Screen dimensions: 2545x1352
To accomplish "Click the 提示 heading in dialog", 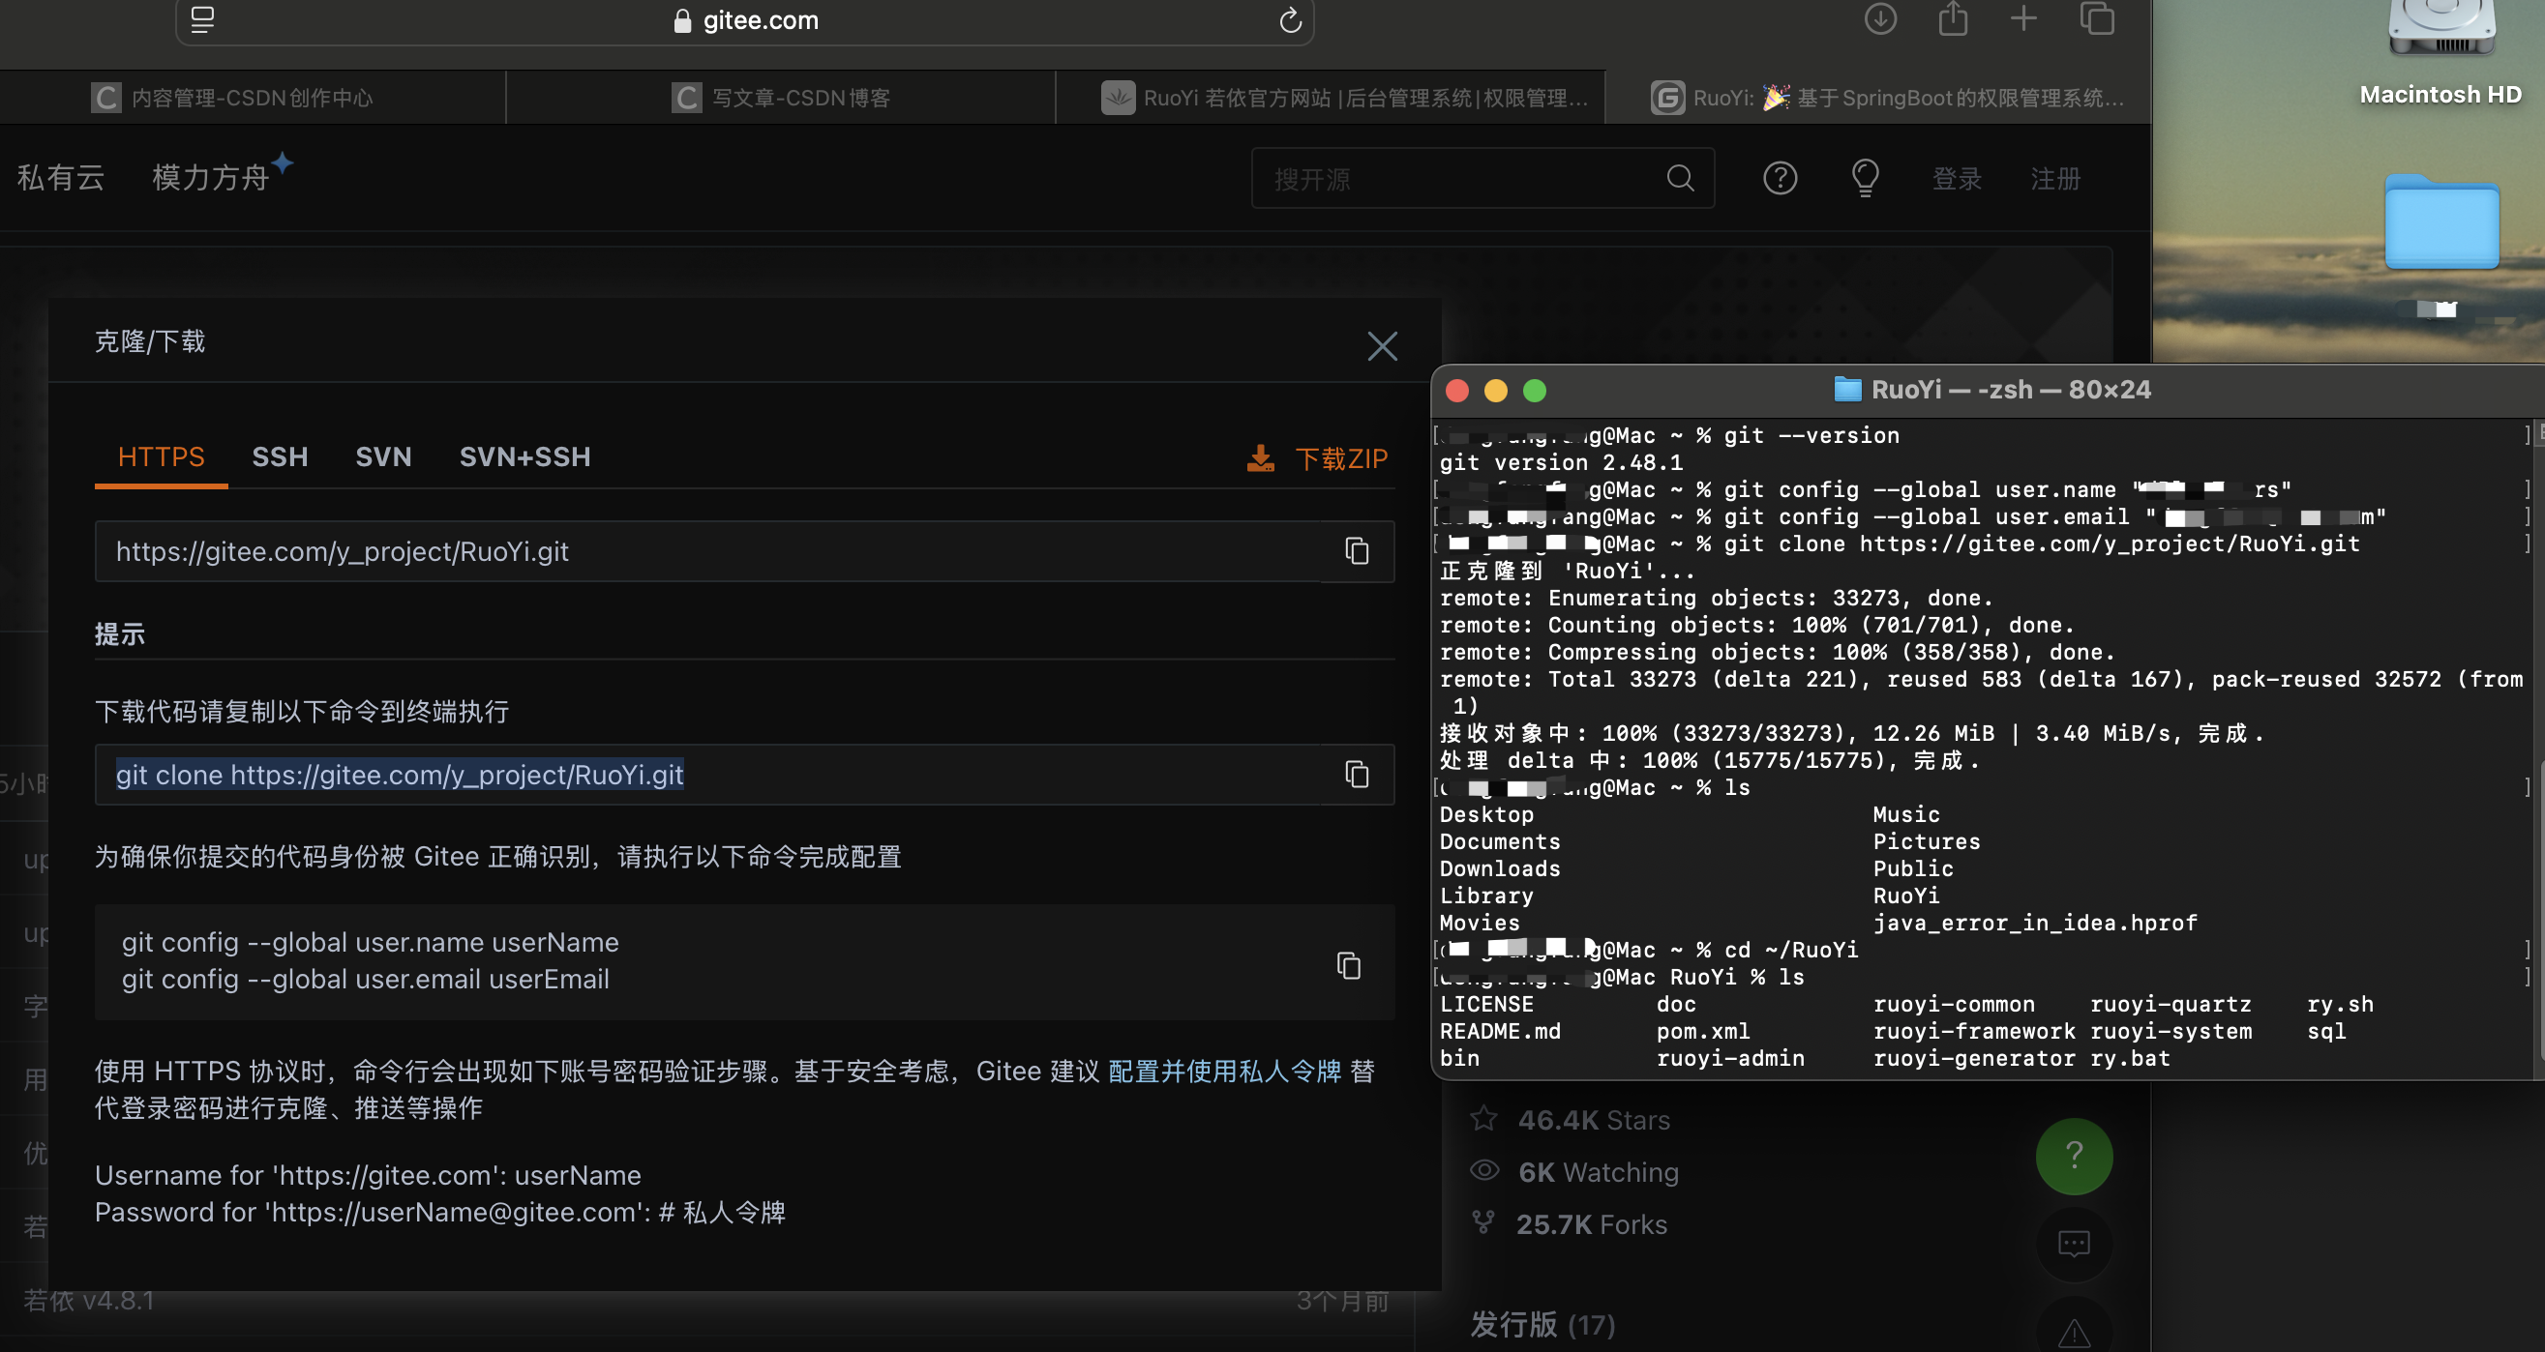I will pyautogui.click(x=120, y=634).
